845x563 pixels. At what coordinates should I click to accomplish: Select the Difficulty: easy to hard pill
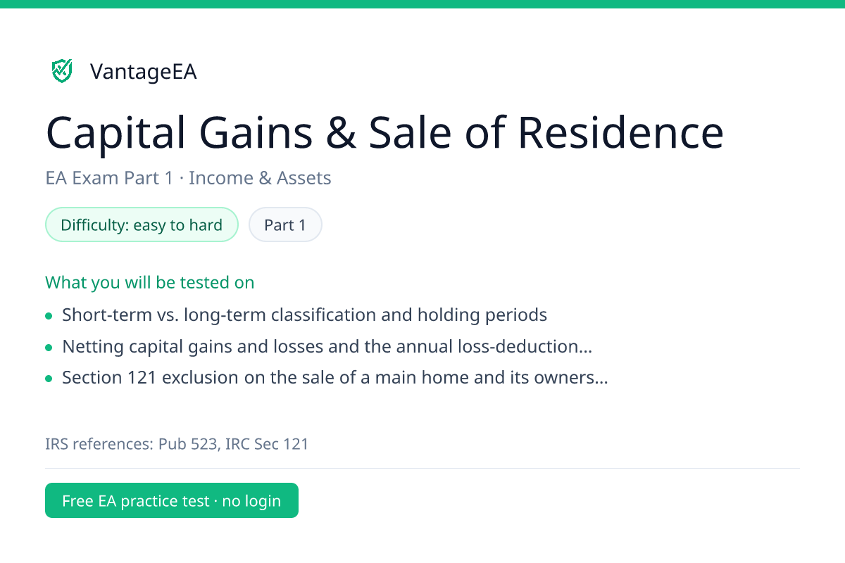coord(142,225)
